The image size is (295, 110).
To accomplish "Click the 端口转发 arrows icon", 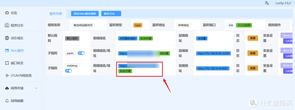I will (x=7, y=63).
